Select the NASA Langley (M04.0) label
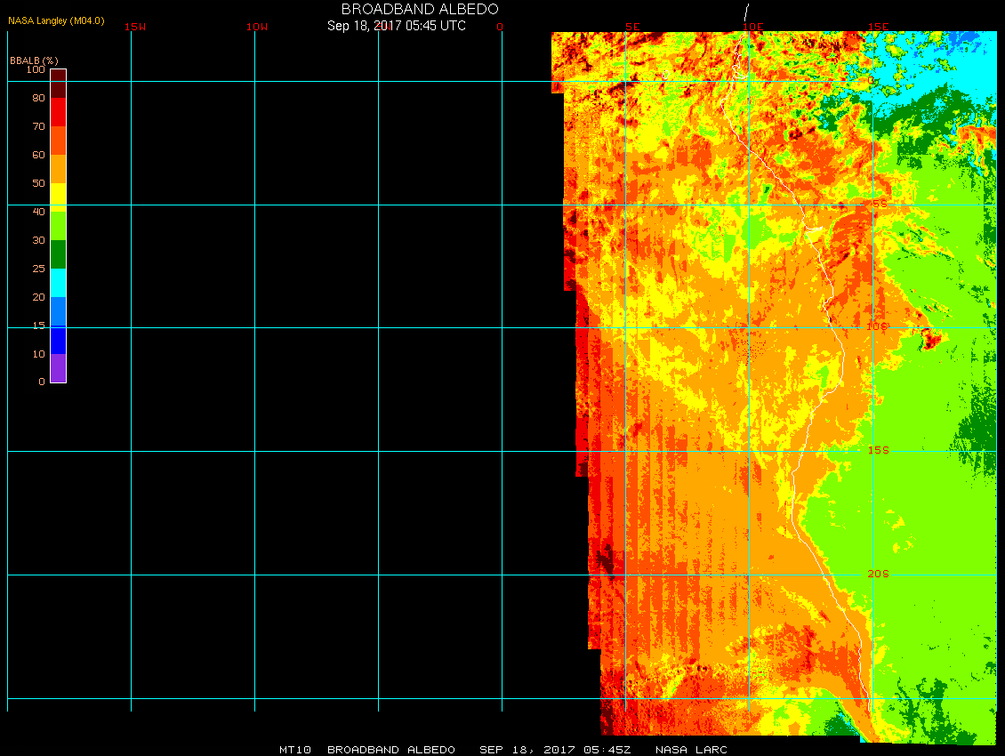This screenshot has width=1005, height=756. point(56,20)
